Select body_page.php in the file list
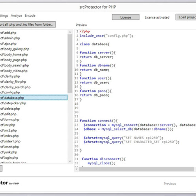The image size is (196, 196). [x=34, y=60]
